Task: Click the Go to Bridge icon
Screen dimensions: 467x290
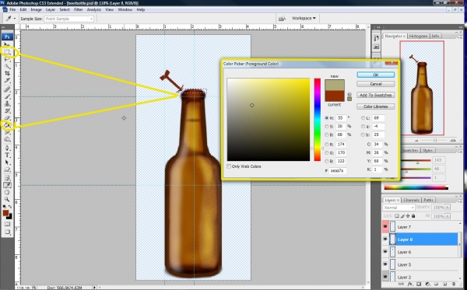Action: (x=282, y=19)
